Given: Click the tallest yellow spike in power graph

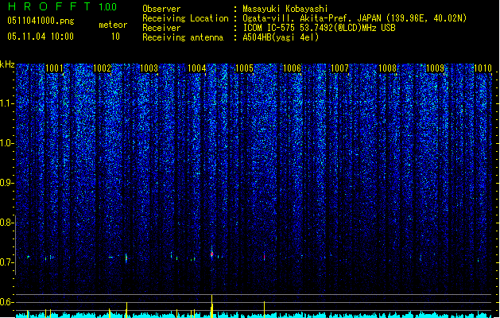Looking at the screenshot, I should [x=211, y=306].
